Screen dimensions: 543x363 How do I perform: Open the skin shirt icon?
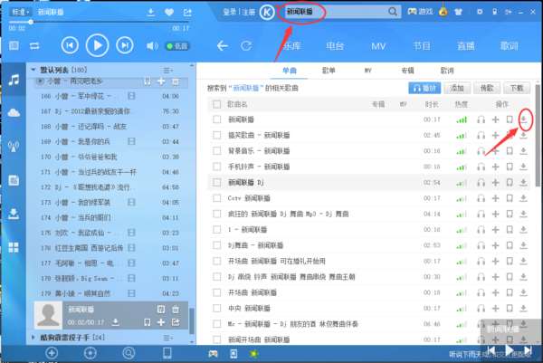pos(458,12)
